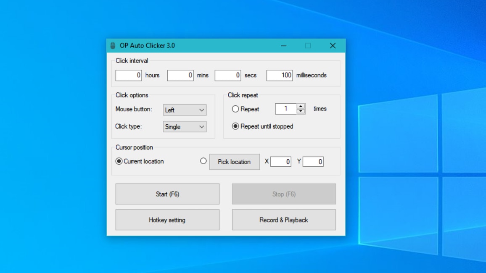Open the Click type dropdown
The image size is (486, 273).
click(x=185, y=126)
